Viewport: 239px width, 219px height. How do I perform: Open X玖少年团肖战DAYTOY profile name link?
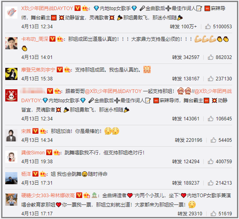47,8
